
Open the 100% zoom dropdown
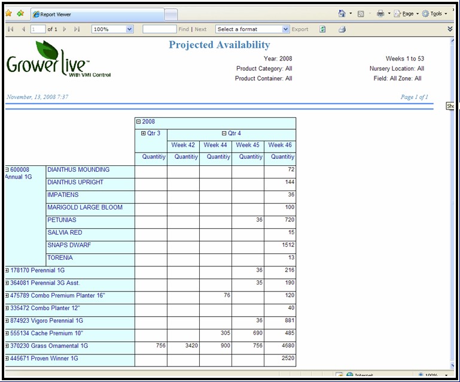coord(129,29)
